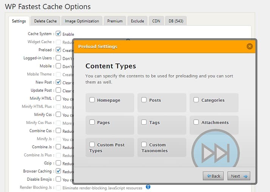The image size is (270, 192).
Task: Open the Delete Cache tab
Action: [x=45, y=21]
